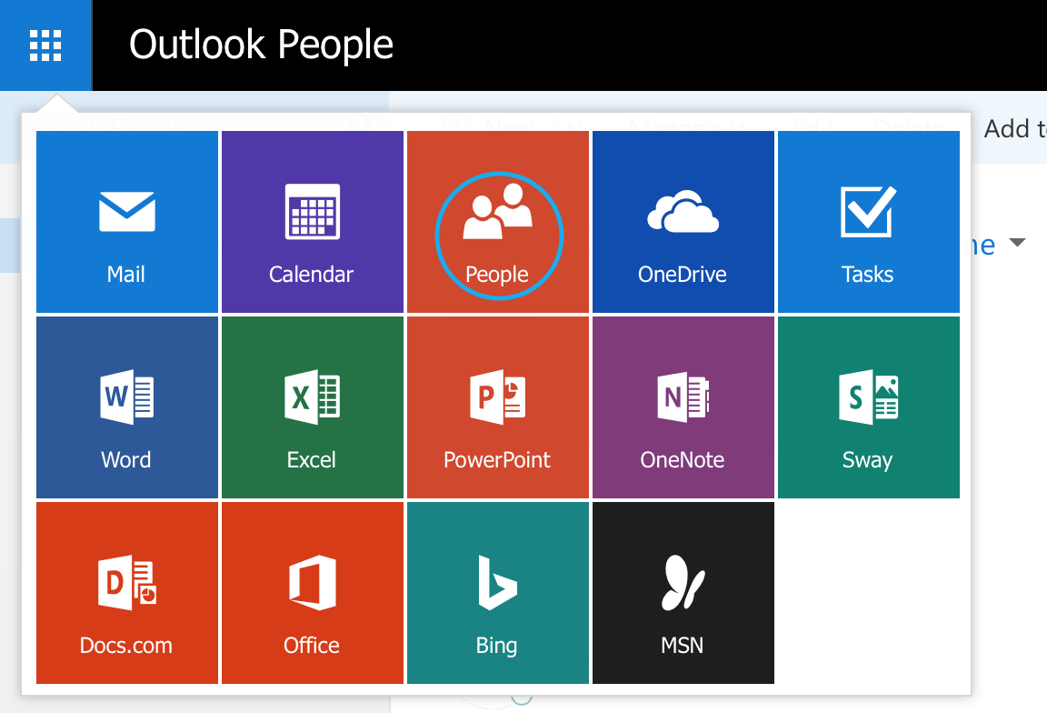The height and width of the screenshot is (713, 1047).
Task: Open OneNote
Action: pos(683,407)
